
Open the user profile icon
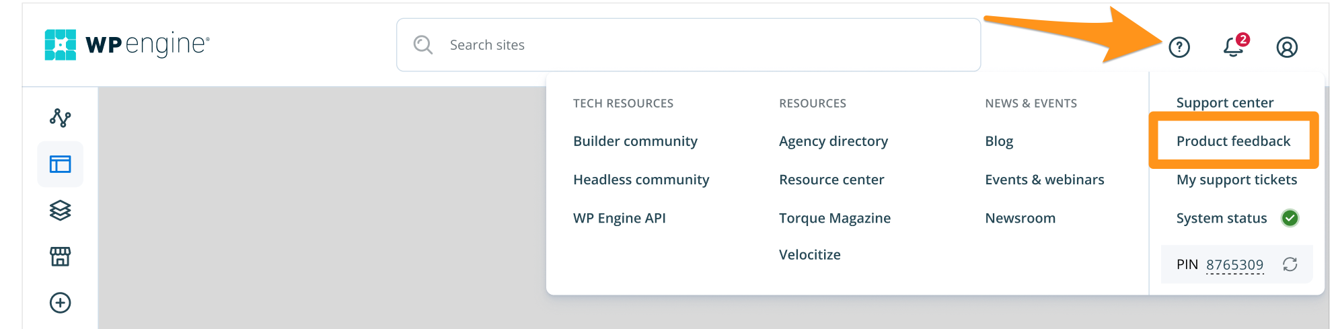coord(1286,47)
